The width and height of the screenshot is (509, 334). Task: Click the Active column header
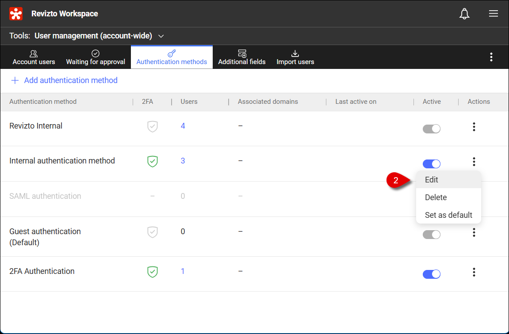coord(432,102)
